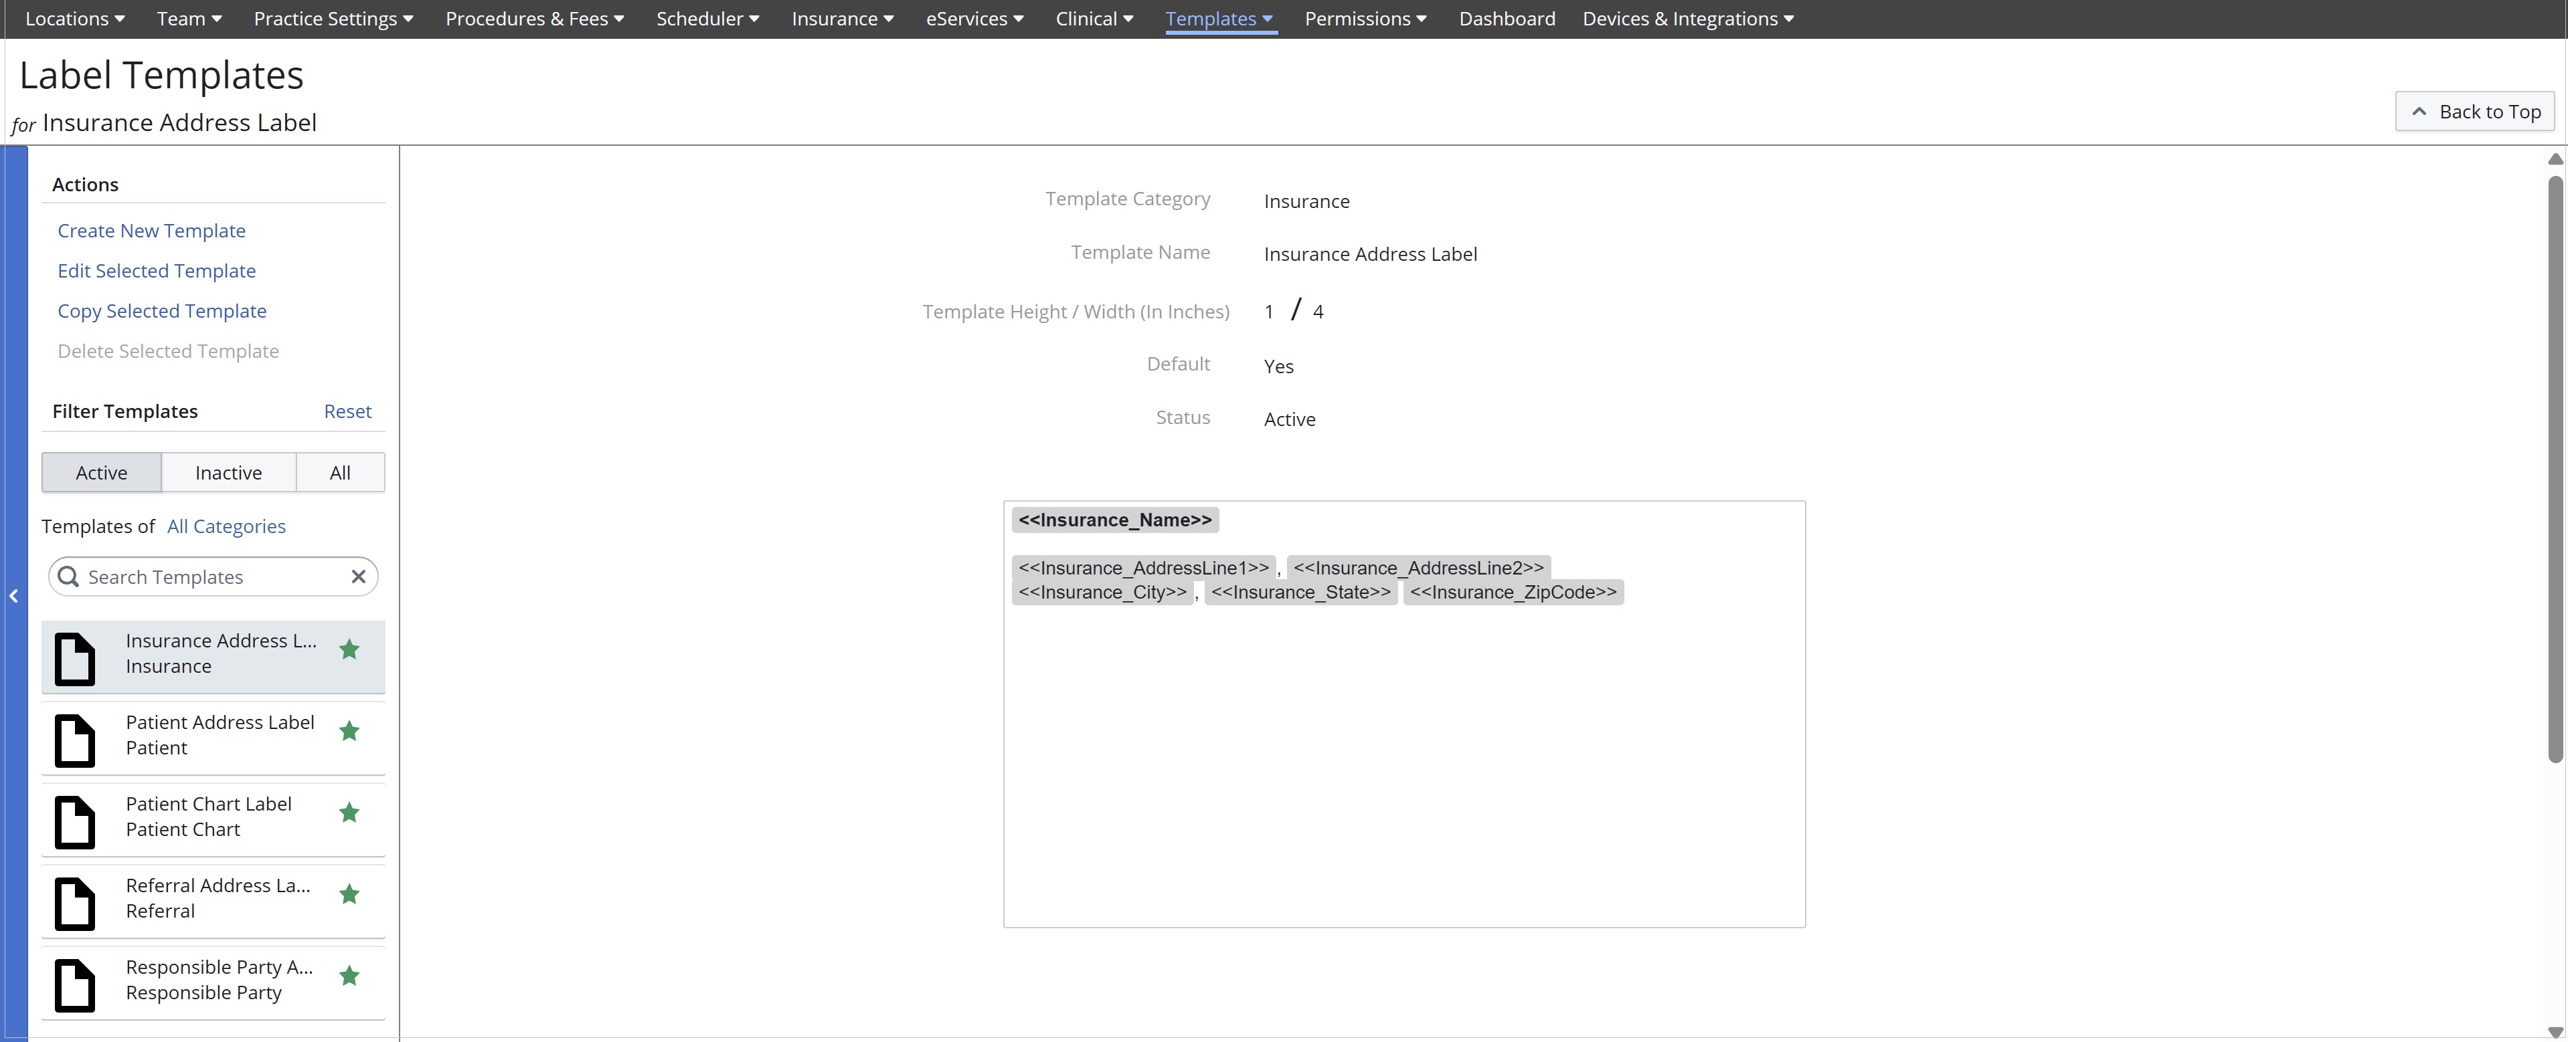This screenshot has height=1042, width=2568.
Task: Open the All Categories dropdown
Action: [226, 526]
